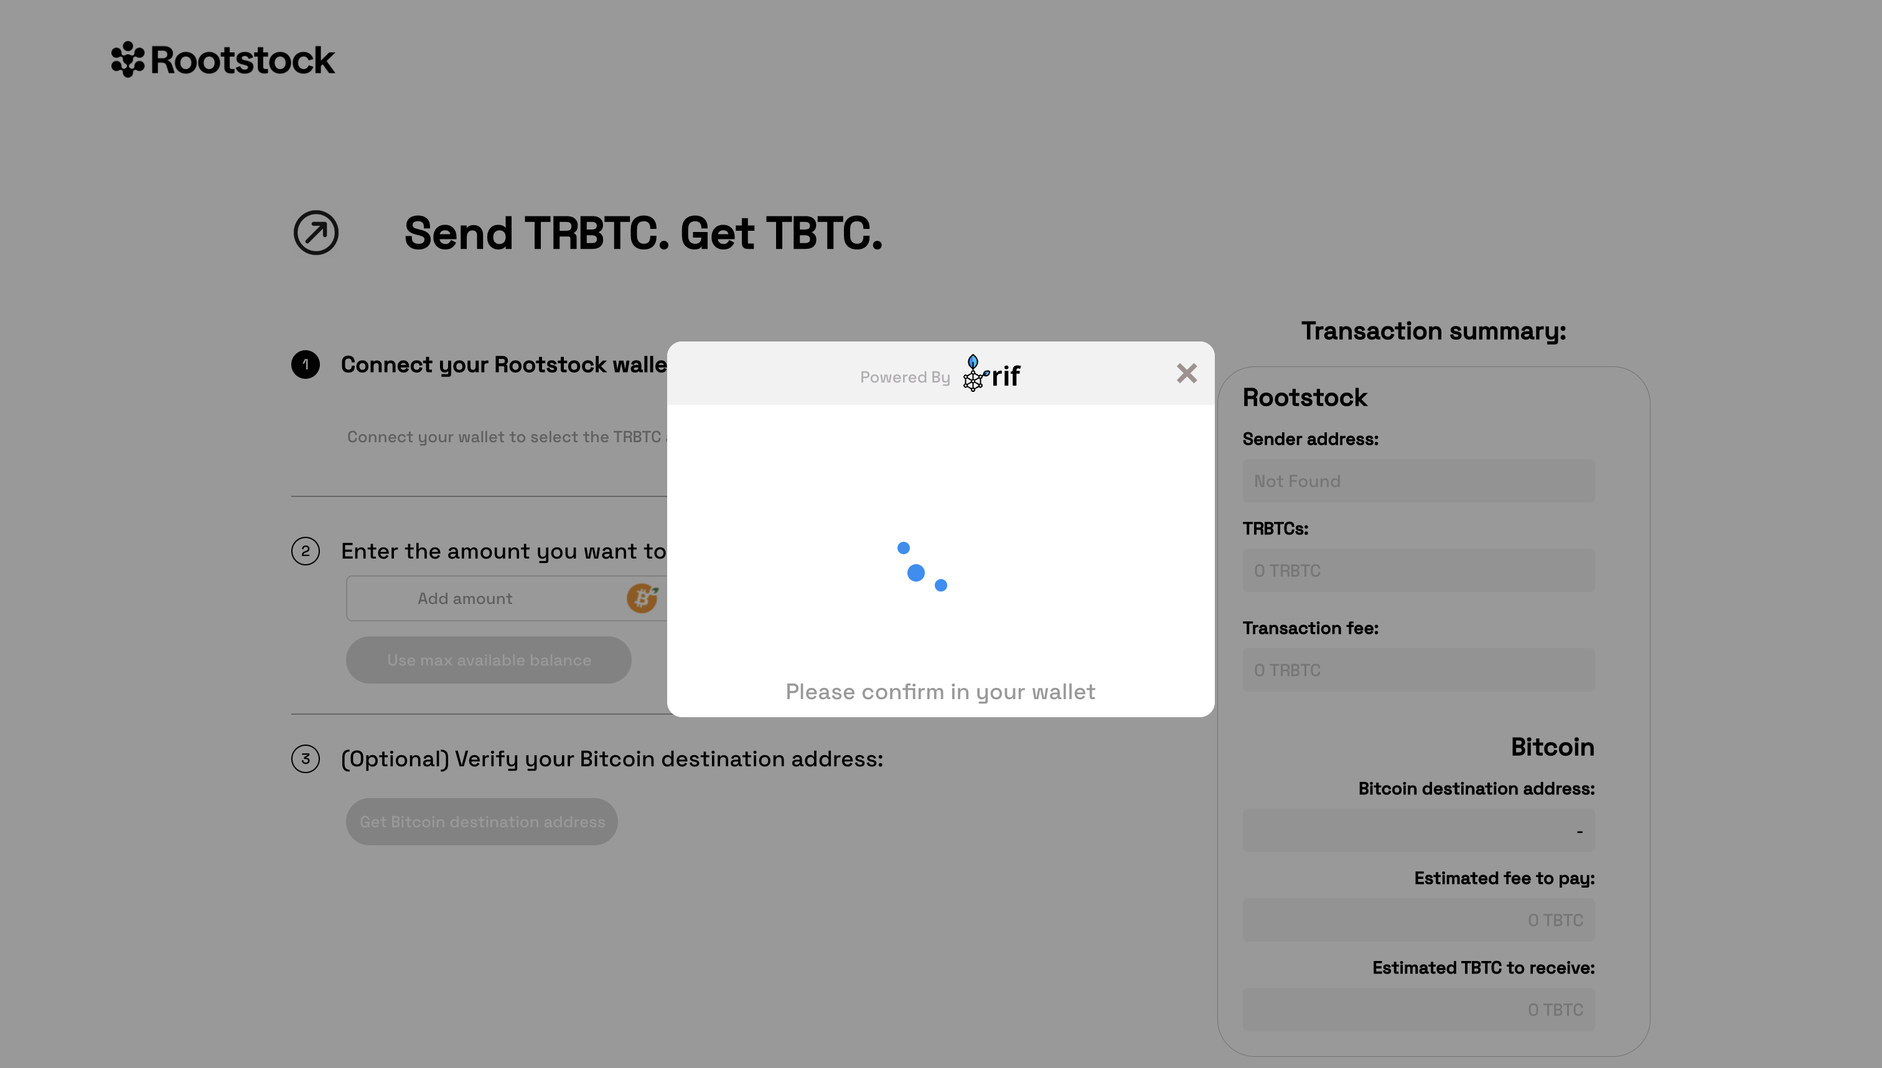Image resolution: width=1882 pixels, height=1068 pixels.
Task: Click the step 3 circle number icon
Action: (306, 758)
